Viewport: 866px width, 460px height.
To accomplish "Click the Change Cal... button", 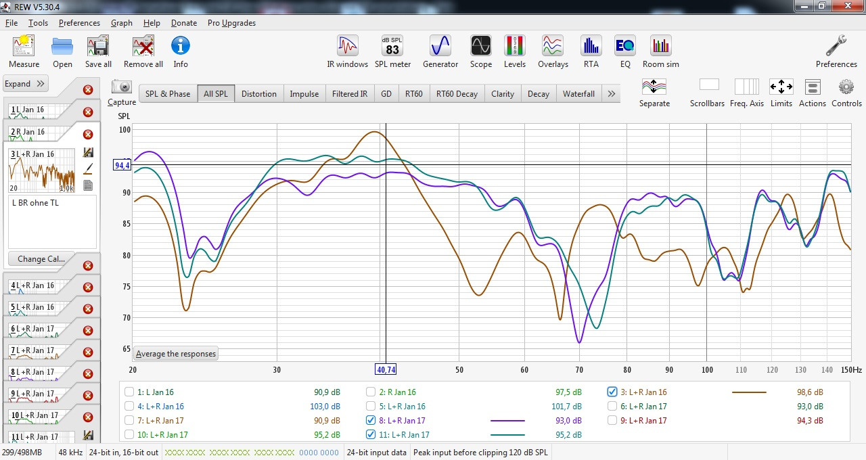I will point(41,259).
